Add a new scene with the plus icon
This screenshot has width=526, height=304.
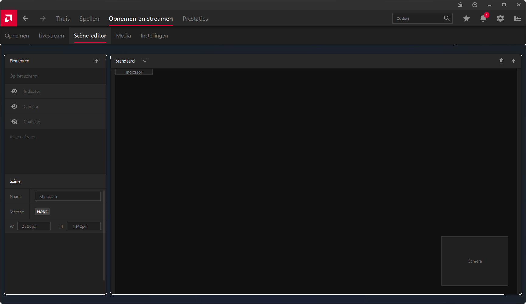point(513,61)
